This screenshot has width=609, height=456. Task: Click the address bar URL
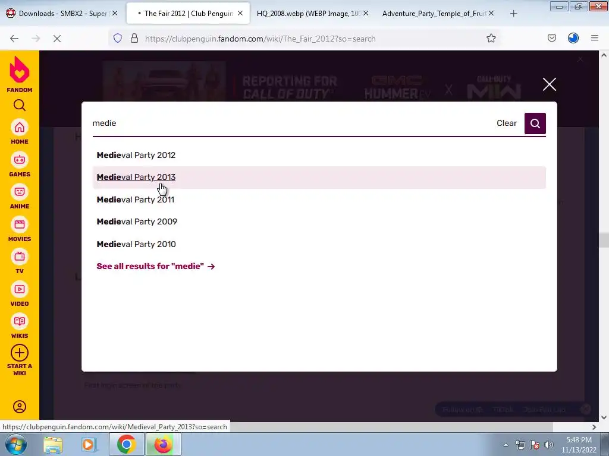pyautogui.click(x=260, y=39)
